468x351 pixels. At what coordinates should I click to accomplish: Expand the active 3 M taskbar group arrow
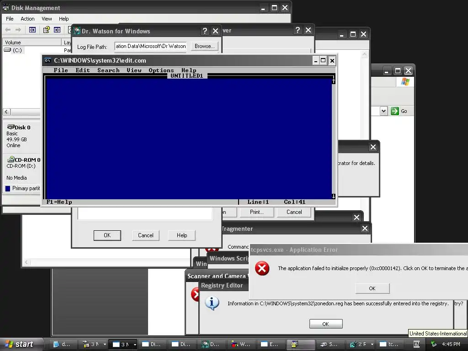[135, 345]
